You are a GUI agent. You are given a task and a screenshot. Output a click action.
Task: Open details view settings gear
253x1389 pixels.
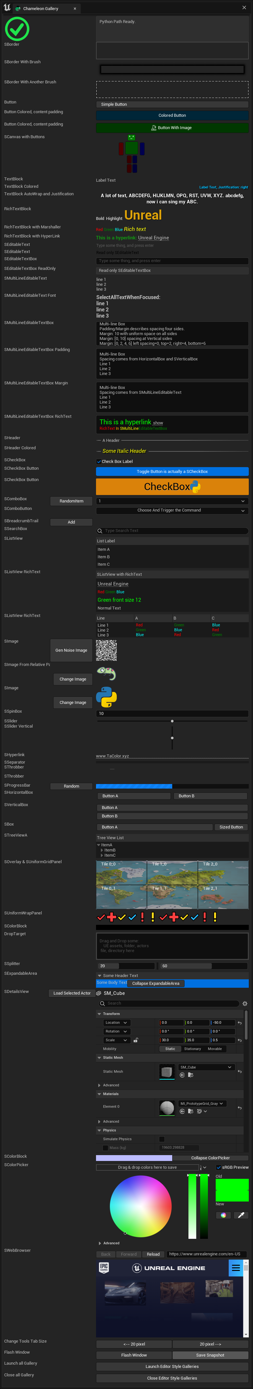(244, 1003)
